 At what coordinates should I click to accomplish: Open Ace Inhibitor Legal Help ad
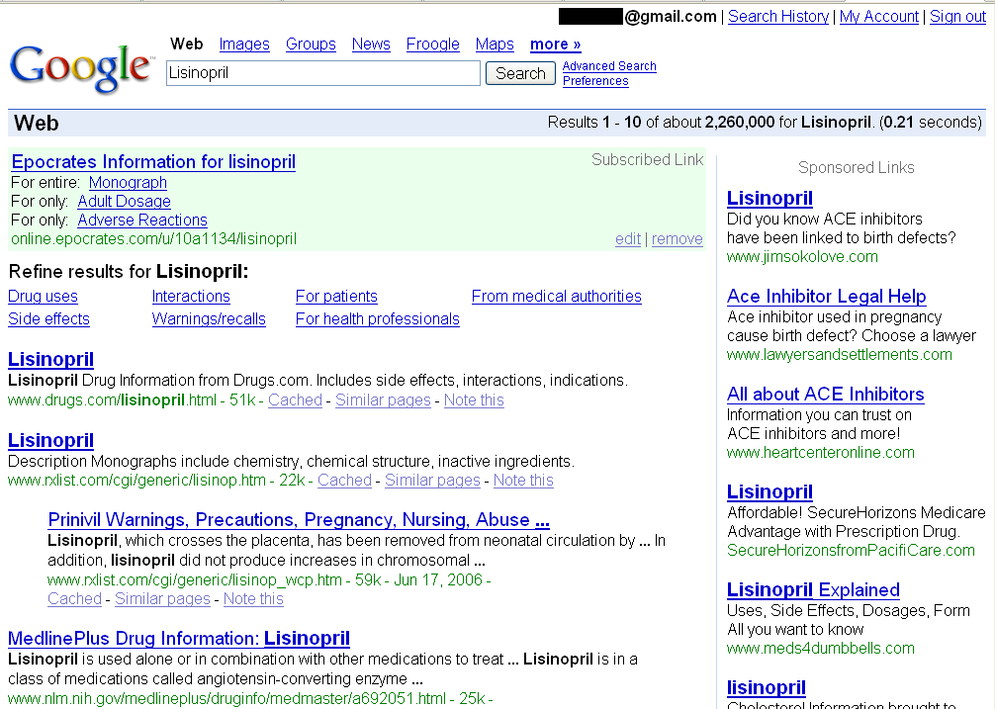[827, 296]
